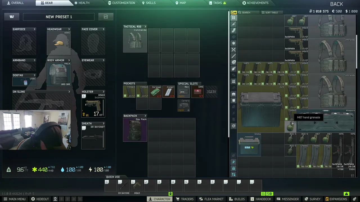This screenshot has height=202, width=360.
Task: Select the USEC dogtag item
Action: (x=24, y=82)
